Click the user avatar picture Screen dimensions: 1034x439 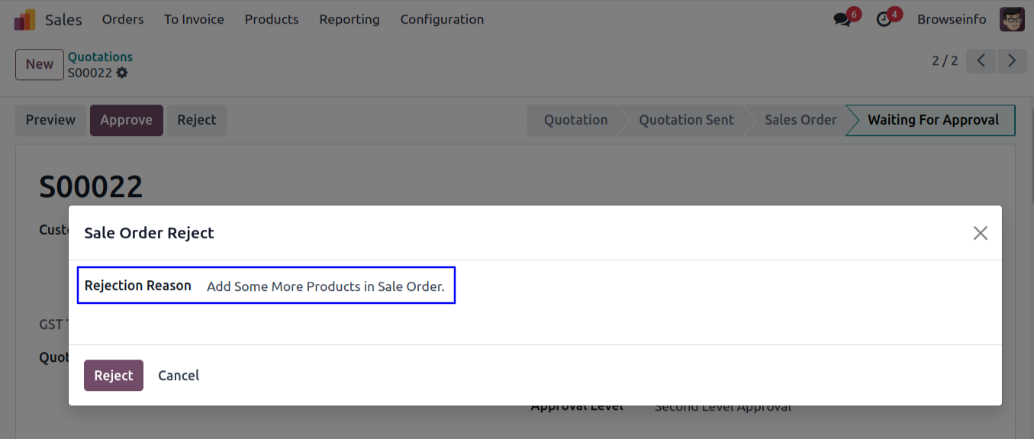click(1012, 20)
